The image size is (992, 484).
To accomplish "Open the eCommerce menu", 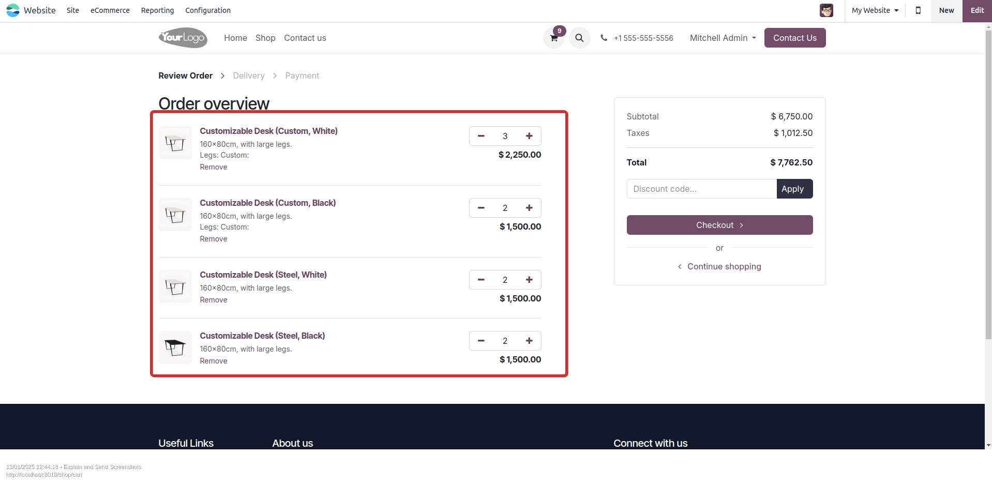I will click(110, 10).
